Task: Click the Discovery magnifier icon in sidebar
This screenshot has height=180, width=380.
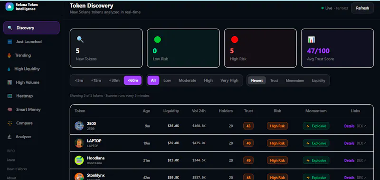Action: 10,28
